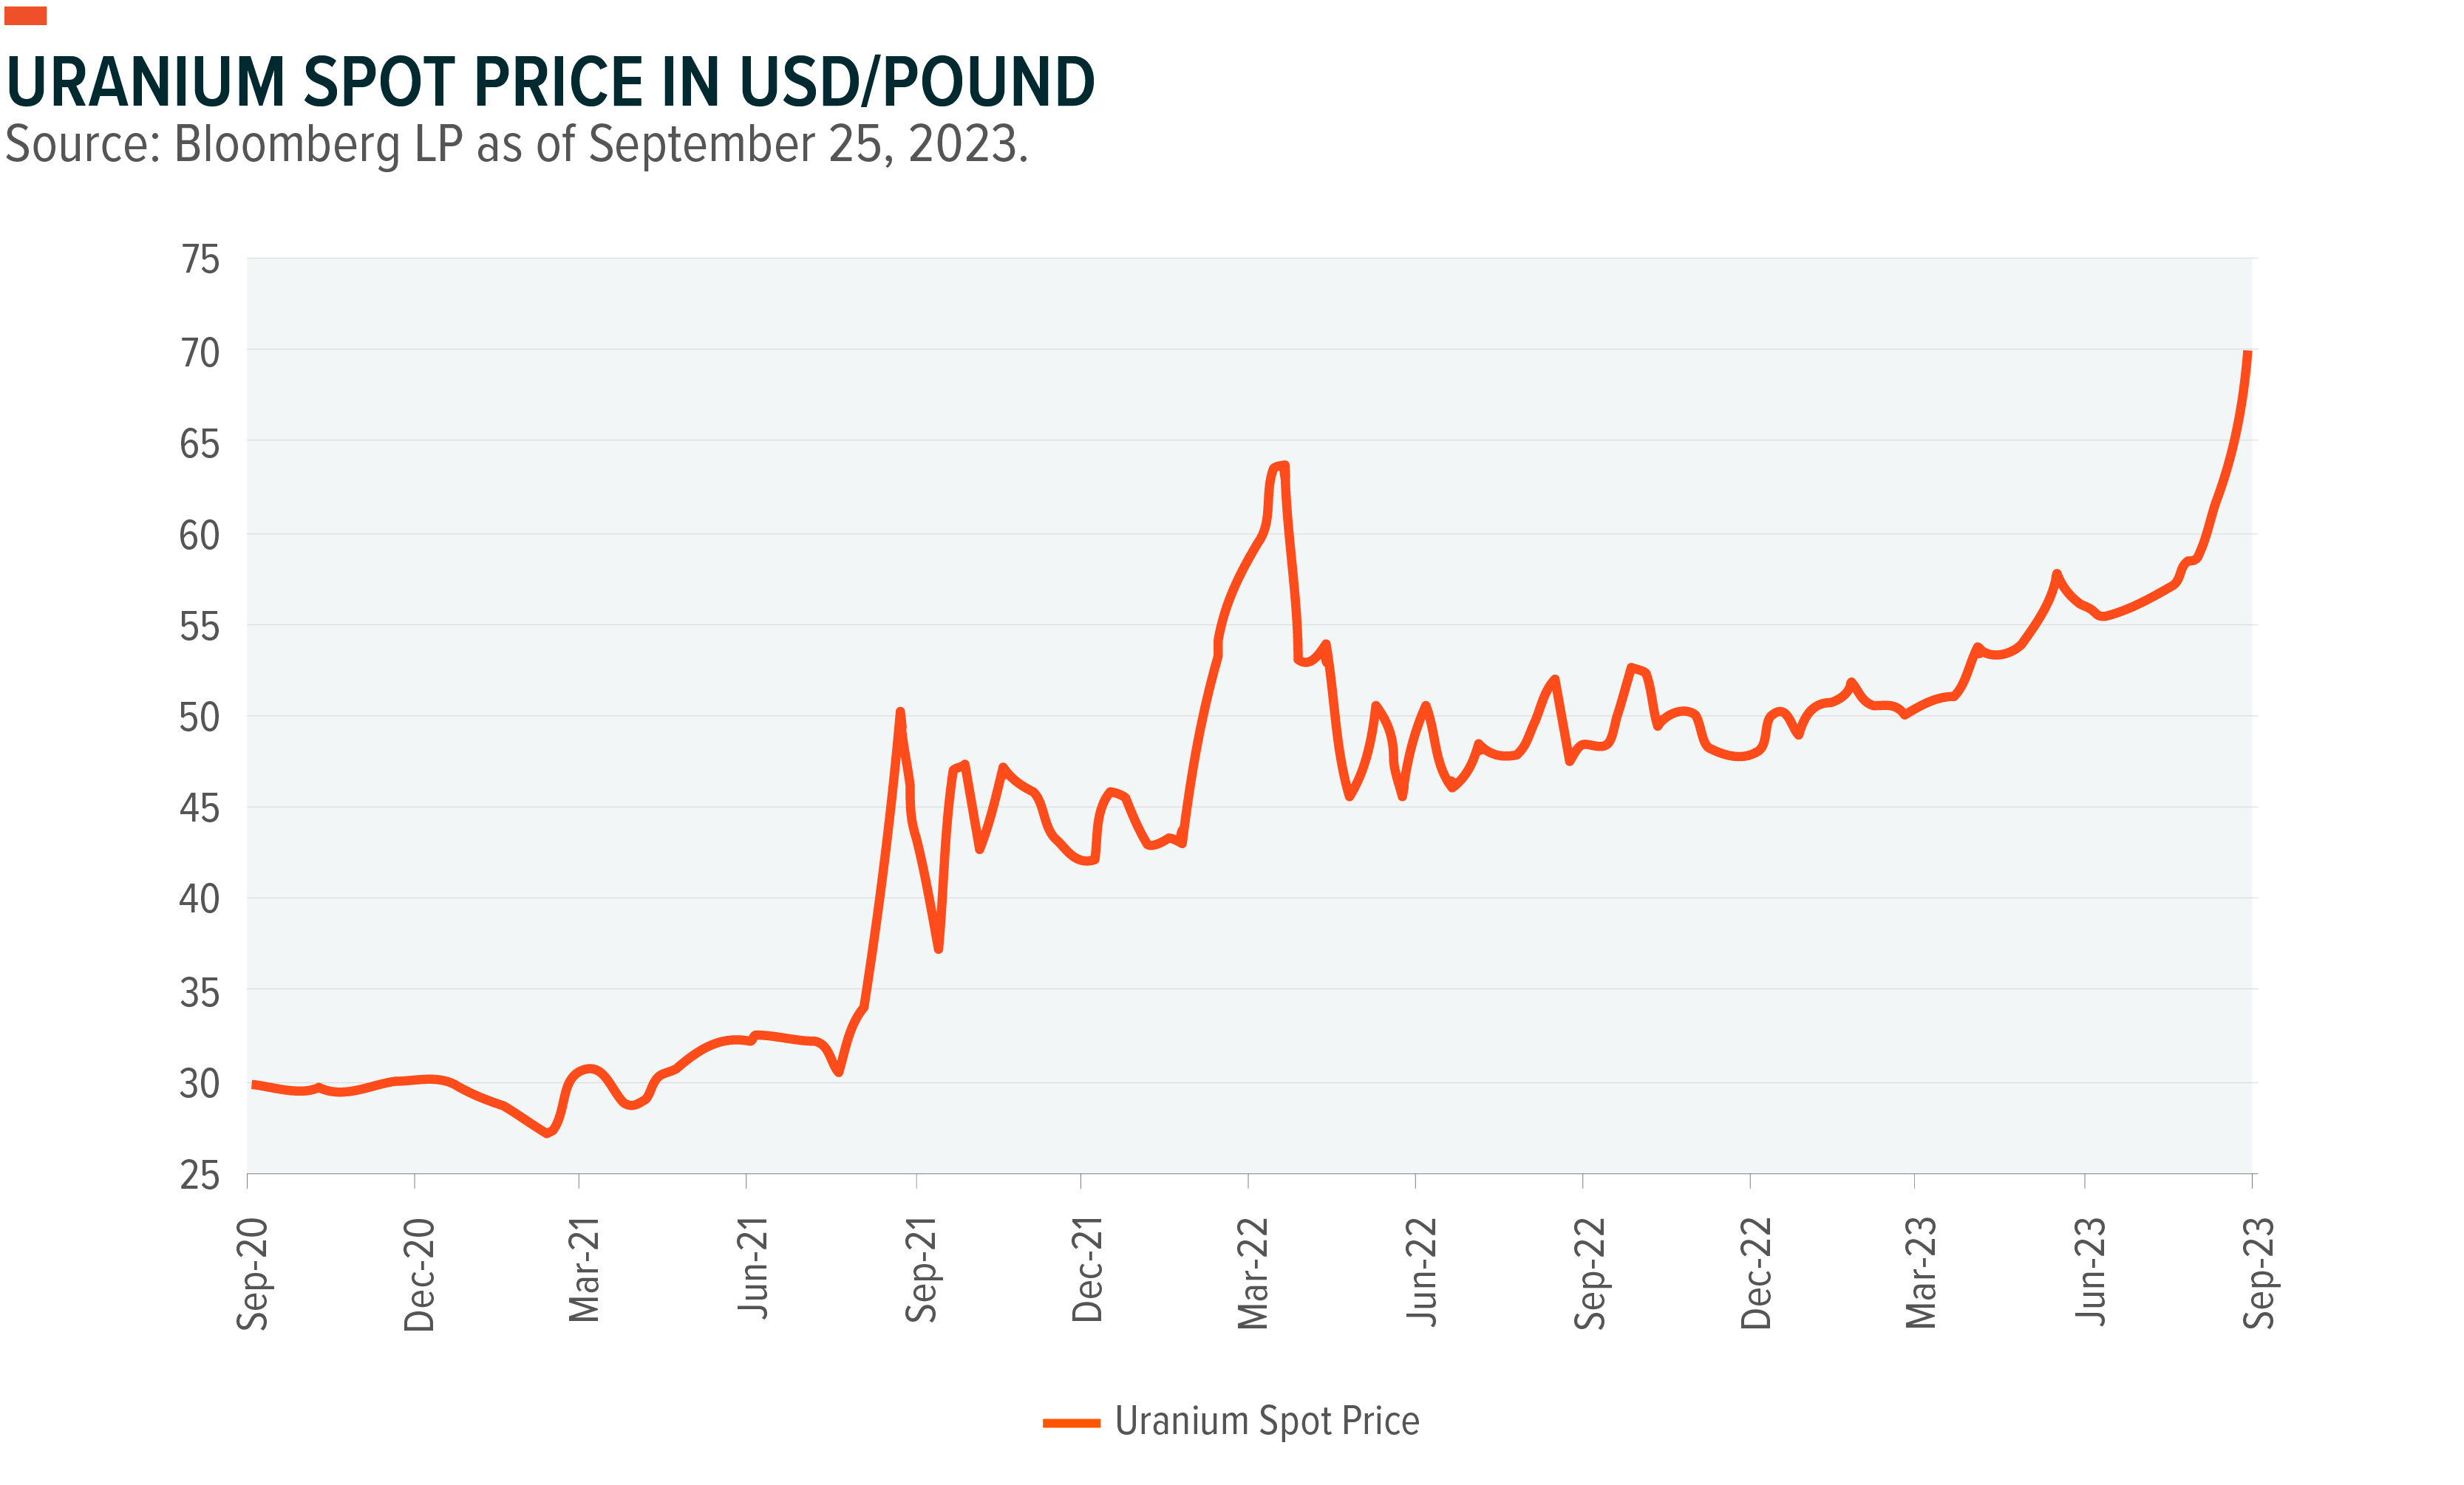Click the chart title Uranium Spot Price in USD/Pound
This screenshot has height=1485, width=2464.
(550, 81)
